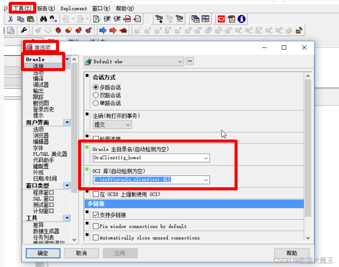Click the document with clock icon
339x267 pixels.
pyautogui.click(x=11, y=30)
